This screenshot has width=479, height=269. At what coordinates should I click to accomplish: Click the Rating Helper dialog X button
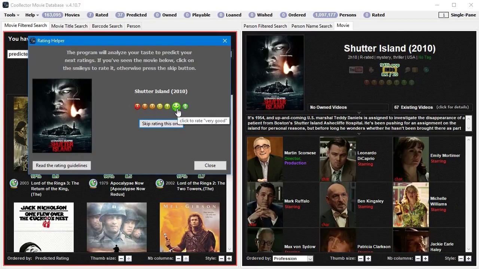pos(225,41)
